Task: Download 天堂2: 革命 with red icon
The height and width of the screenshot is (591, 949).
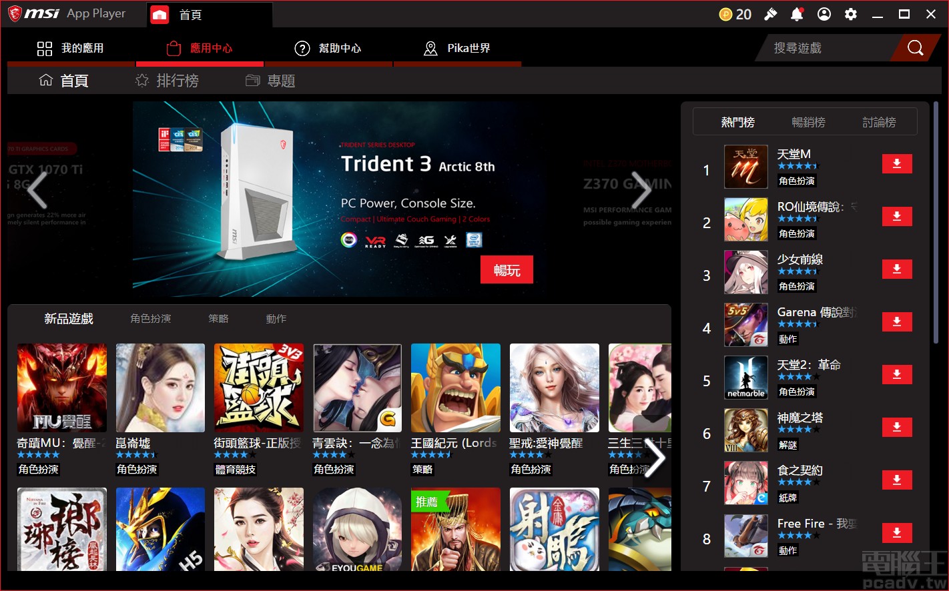Action: [897, 375]
